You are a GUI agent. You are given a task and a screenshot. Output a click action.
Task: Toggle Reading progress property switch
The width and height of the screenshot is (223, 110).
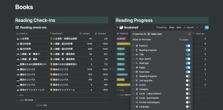tap(188, 50)
